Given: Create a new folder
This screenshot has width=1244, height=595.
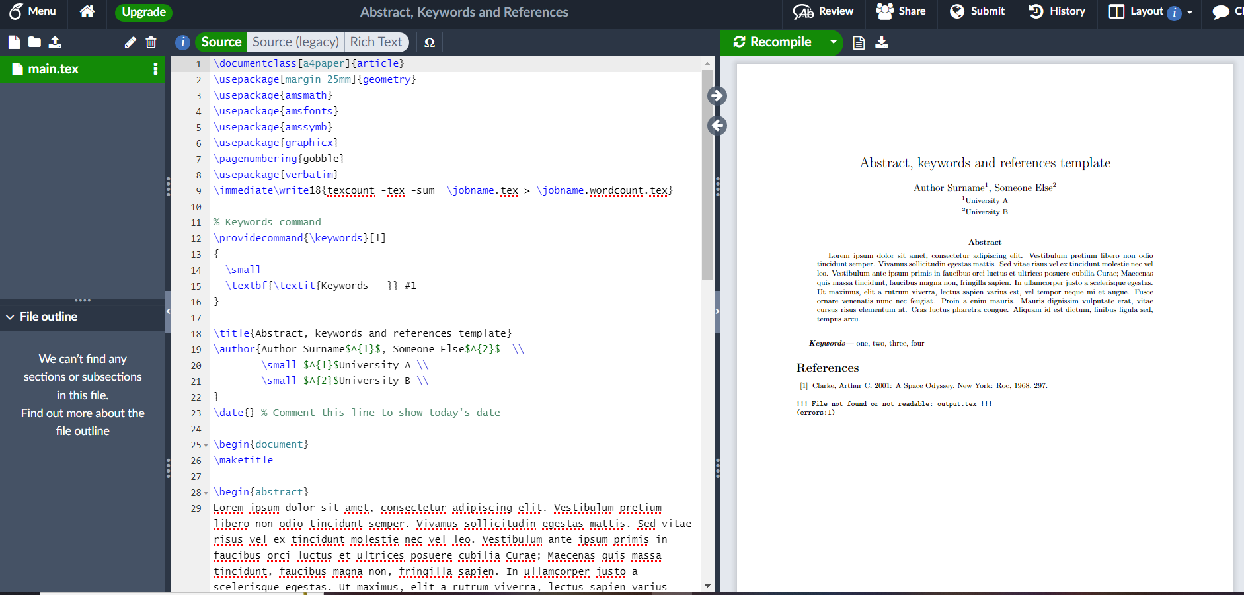Looking at the screenshot, I should 35,42.
